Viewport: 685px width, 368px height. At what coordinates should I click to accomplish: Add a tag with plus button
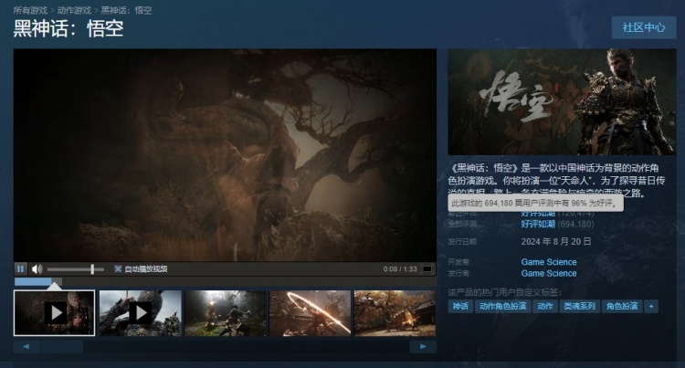651,306
